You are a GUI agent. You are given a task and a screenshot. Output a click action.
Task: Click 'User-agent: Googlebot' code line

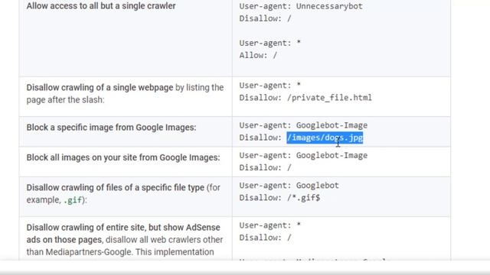289,186
